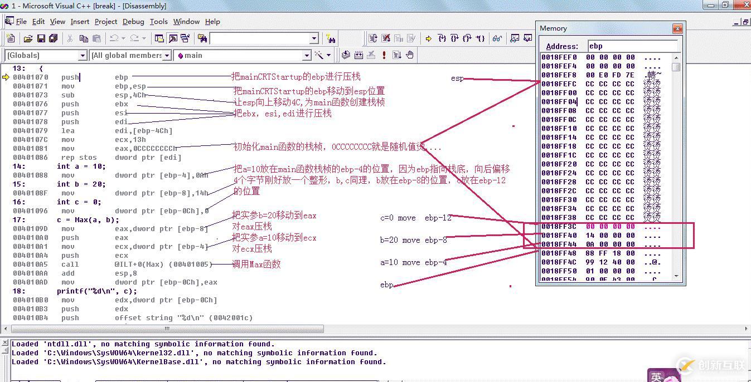Click the Stop Debugging icon
Screen dimensions: 751x382
click(x=386, y=38)
